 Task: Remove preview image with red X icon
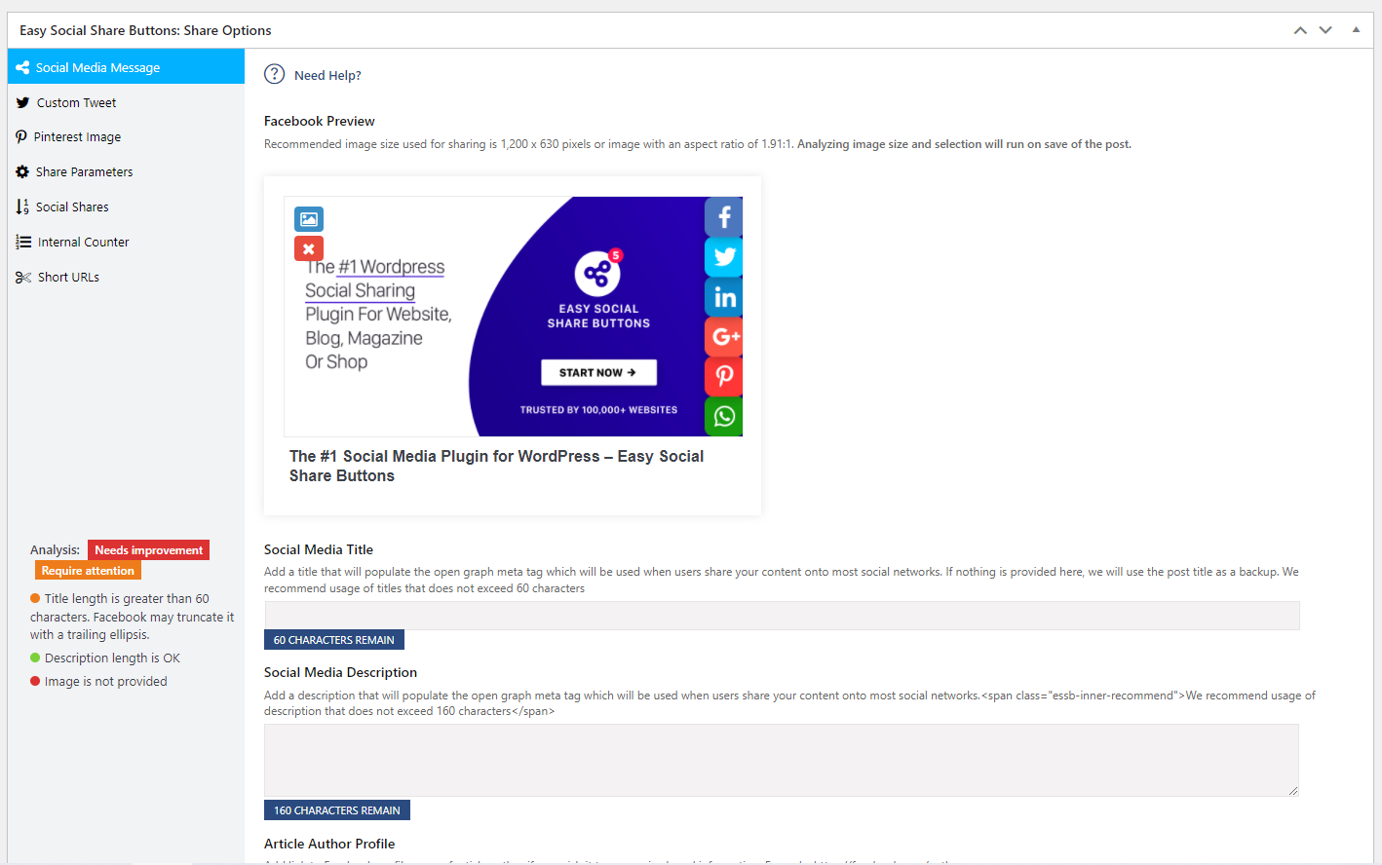pyautogui.click(x=309, y=249)
